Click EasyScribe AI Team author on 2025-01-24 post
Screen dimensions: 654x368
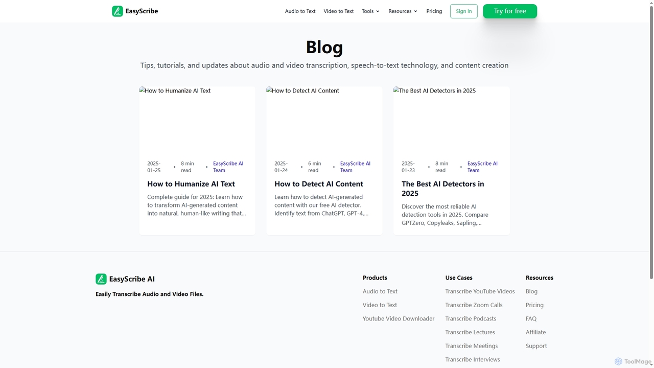356,167
